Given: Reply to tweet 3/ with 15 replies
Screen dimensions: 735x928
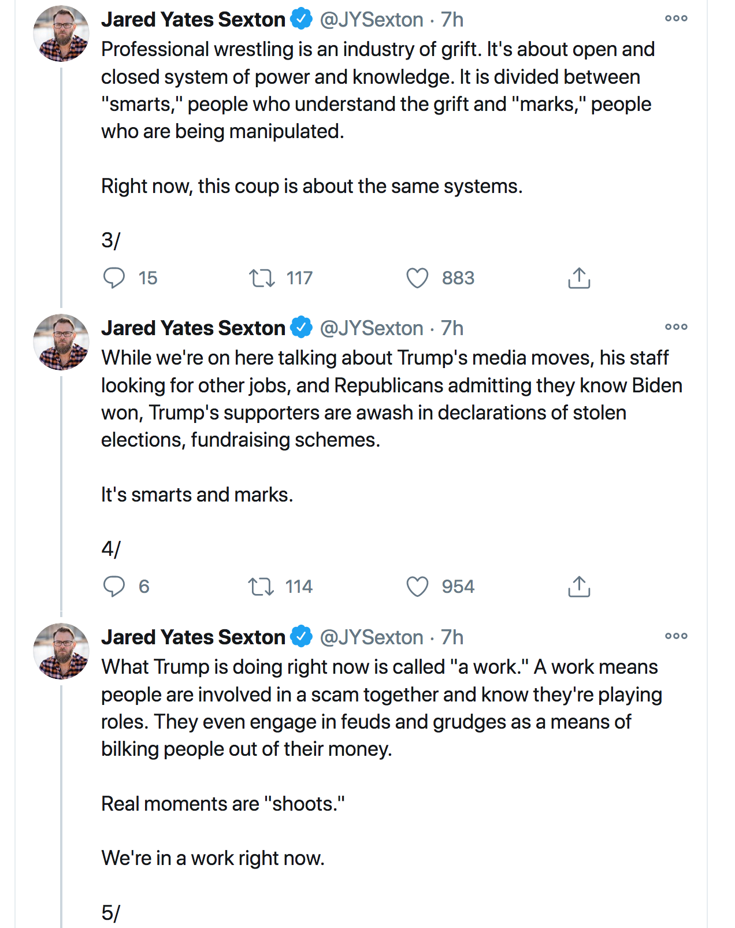Looking at the screenshot, I should 114,278.
